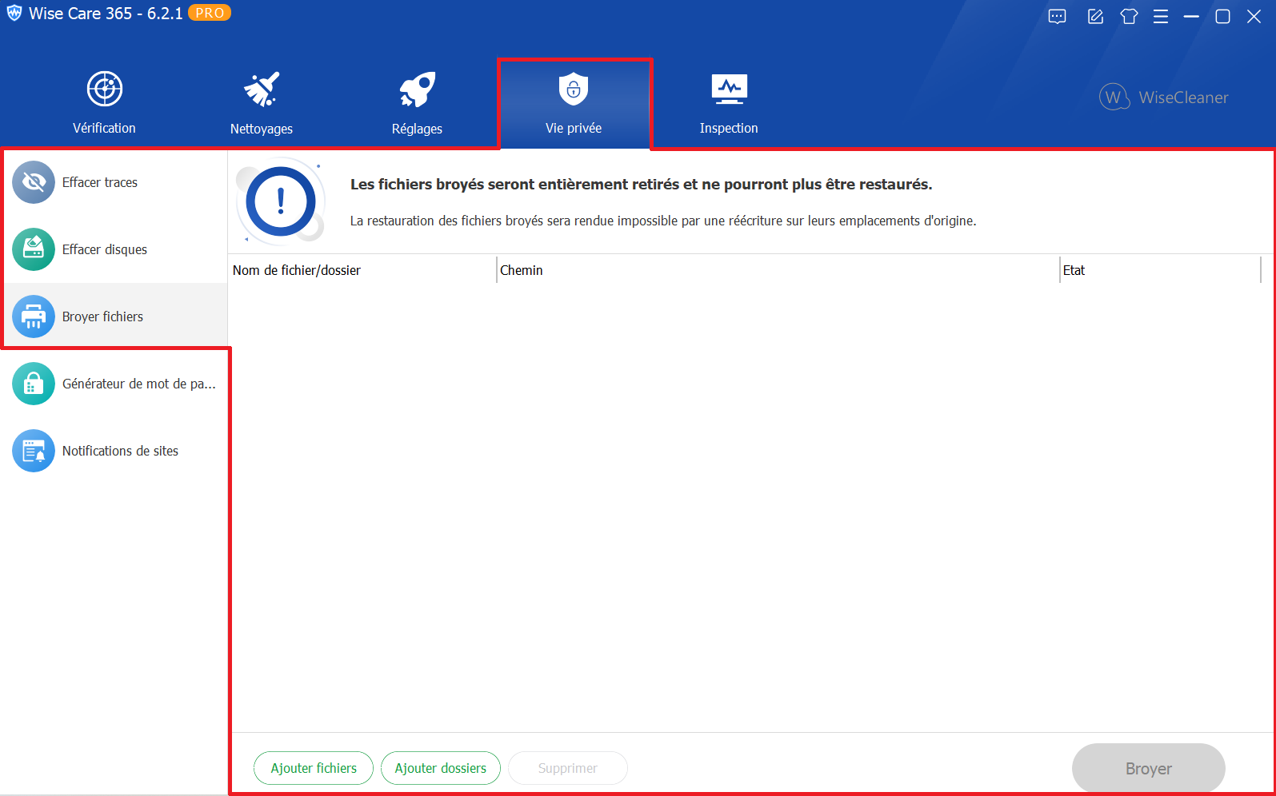1276x796 pixels.
Task: Click the Supprimer button
Action: [568, 768]
